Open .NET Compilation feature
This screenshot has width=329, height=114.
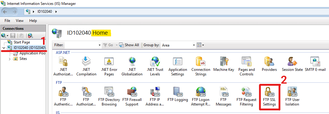[86, 66]
